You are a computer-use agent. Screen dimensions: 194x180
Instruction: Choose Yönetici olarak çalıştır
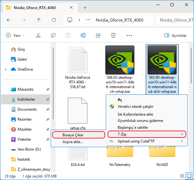(135, 107)
